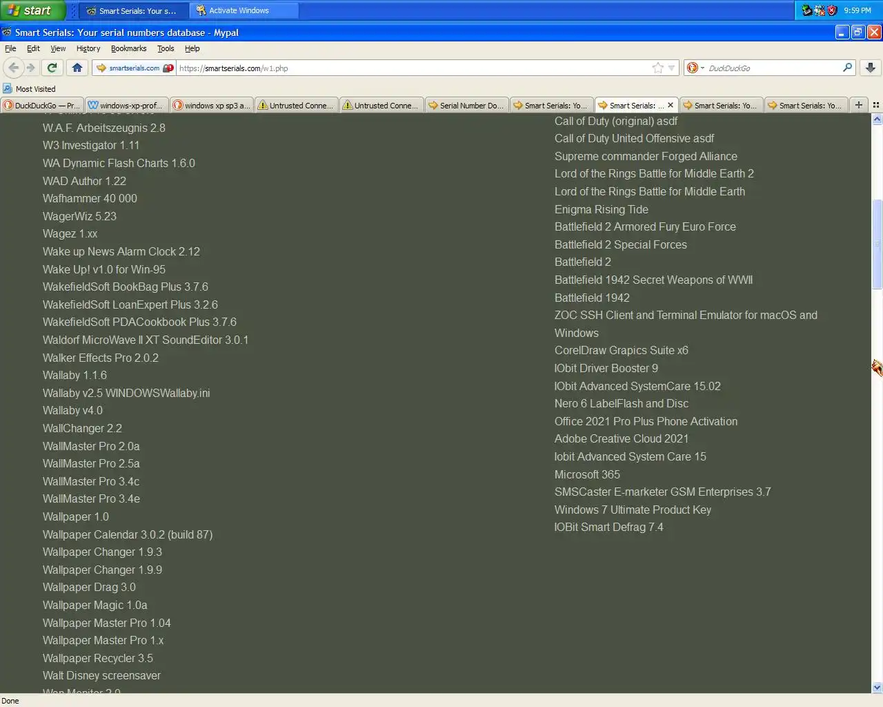The width and height of the screenshot is (883, 707).
Task: Open the IOBit Smart Defrag 7.4 link
Action: (x=609, y=527)
